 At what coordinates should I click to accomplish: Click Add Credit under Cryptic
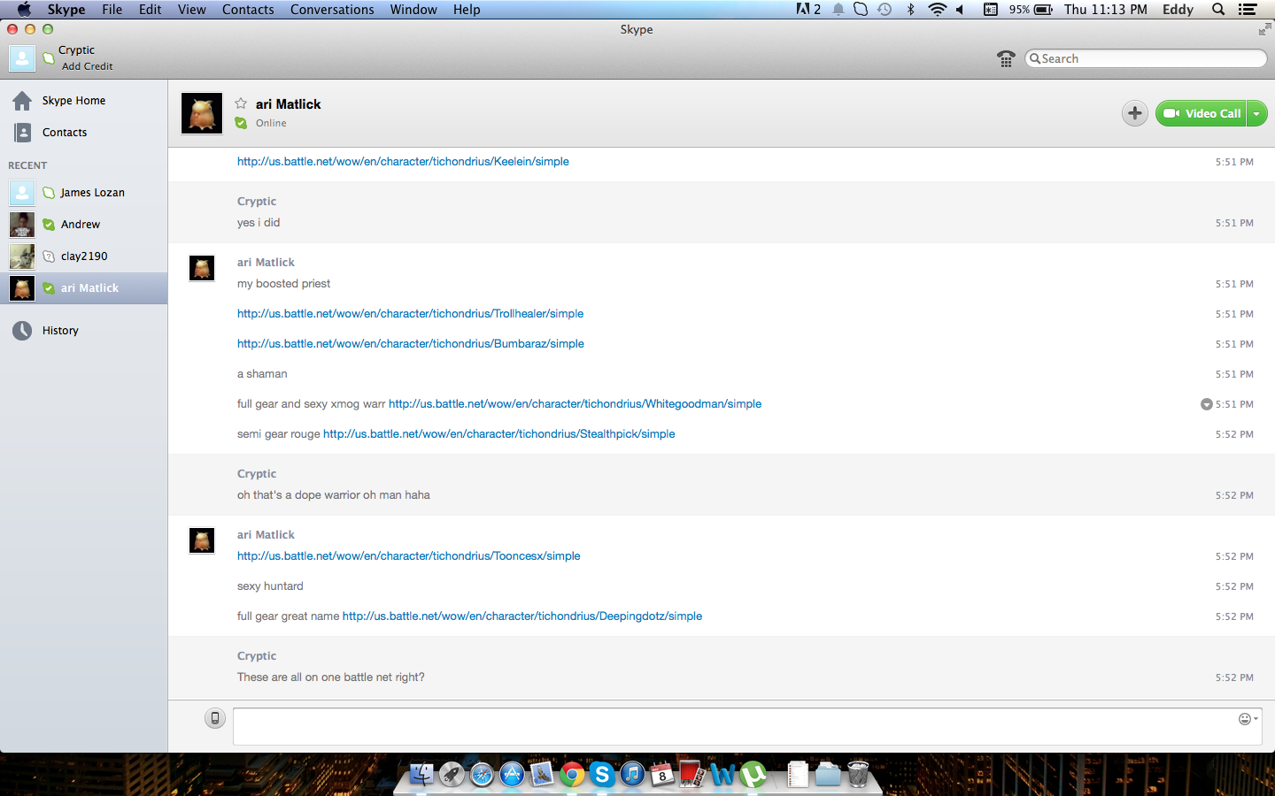87,66
